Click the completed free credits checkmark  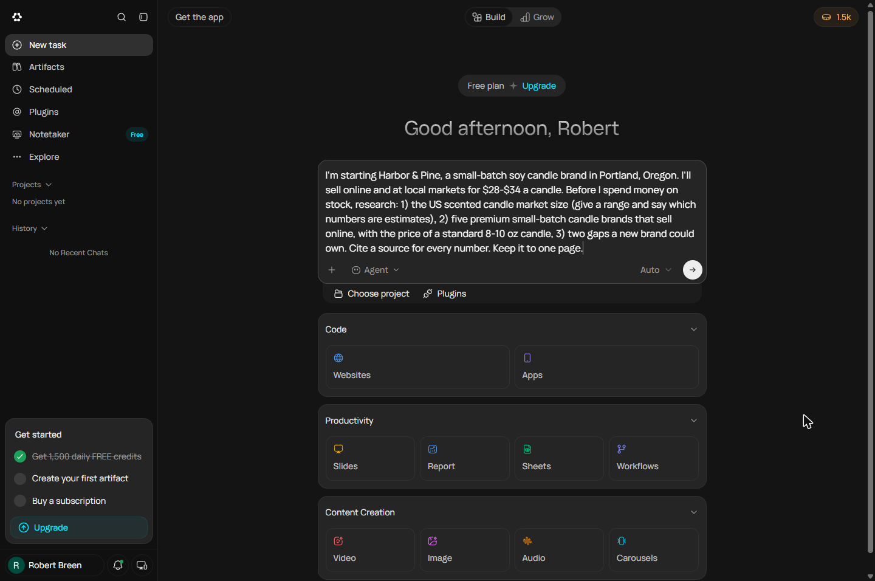tap(20, 456)
